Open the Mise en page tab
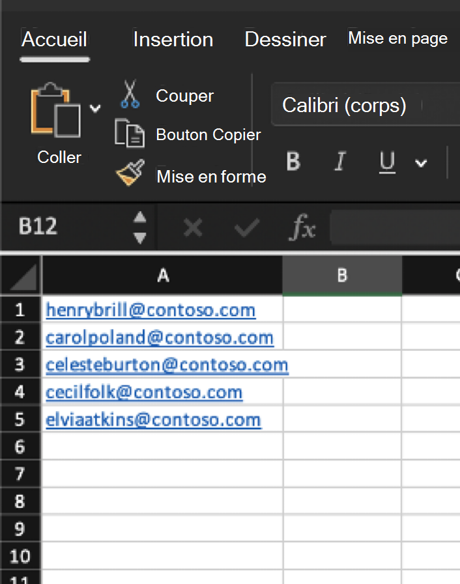460x584 pixels. [x=398, y=38]
